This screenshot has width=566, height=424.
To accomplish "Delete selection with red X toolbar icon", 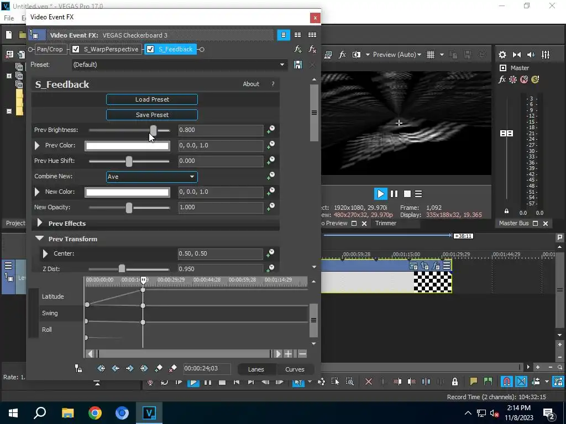I will tap(369, 381).
